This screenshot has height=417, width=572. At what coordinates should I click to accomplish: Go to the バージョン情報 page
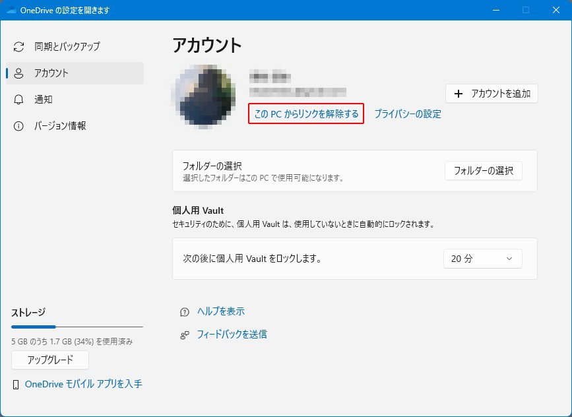click(60, 126)
